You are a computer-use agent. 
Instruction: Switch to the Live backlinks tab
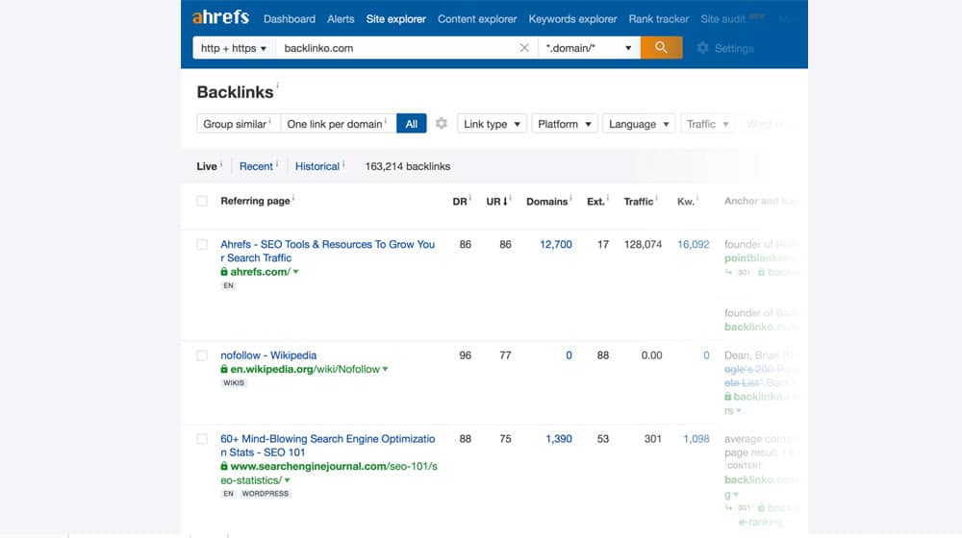tap(207, 166)
